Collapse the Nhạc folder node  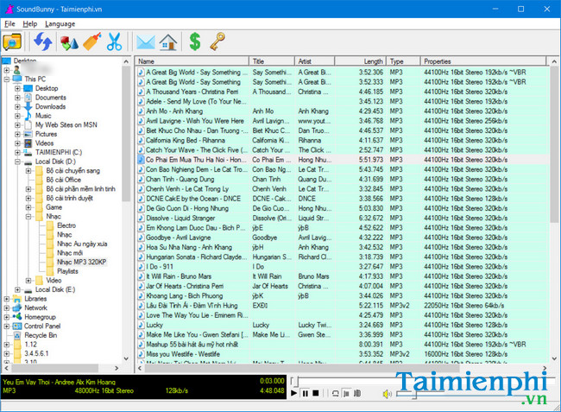tap(28, 217)
